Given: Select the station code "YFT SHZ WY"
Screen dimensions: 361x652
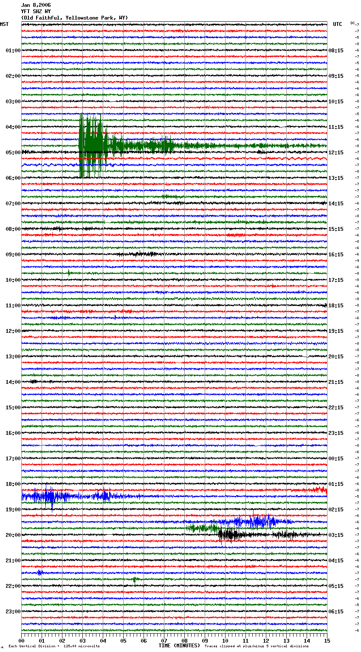Looking at the screenshot, I should pos(36,11).
